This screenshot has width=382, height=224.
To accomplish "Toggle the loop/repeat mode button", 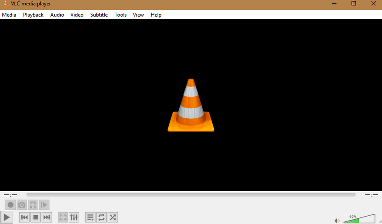I will [102, 217].
